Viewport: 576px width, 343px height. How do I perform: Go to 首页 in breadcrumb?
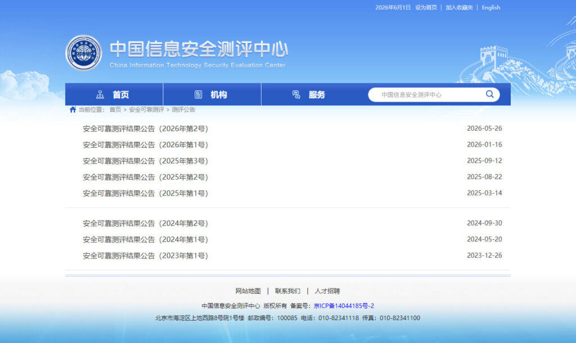pyautogui.click(x=115, y=109)
